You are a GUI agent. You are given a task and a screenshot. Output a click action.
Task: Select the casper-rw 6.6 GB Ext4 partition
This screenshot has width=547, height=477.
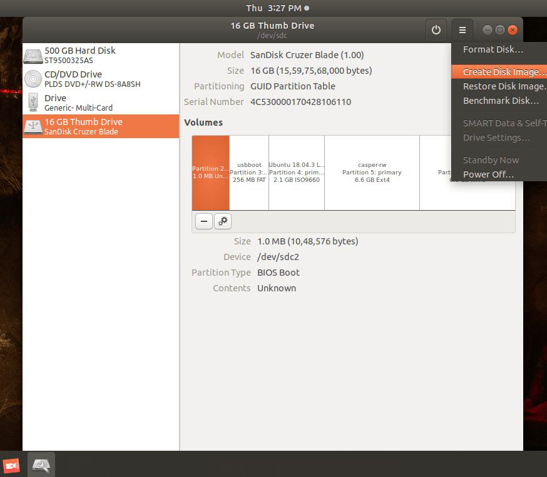coord(372,173)
